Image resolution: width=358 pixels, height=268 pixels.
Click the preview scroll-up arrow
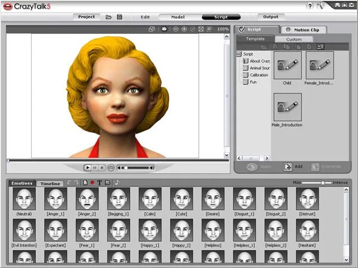(x=227, y=36)
